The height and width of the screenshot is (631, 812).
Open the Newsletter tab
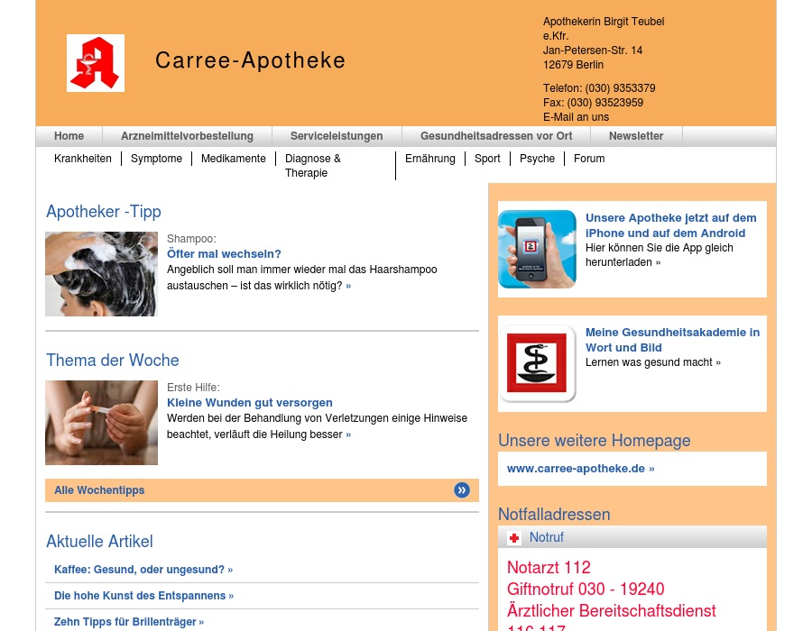(636, 136)
